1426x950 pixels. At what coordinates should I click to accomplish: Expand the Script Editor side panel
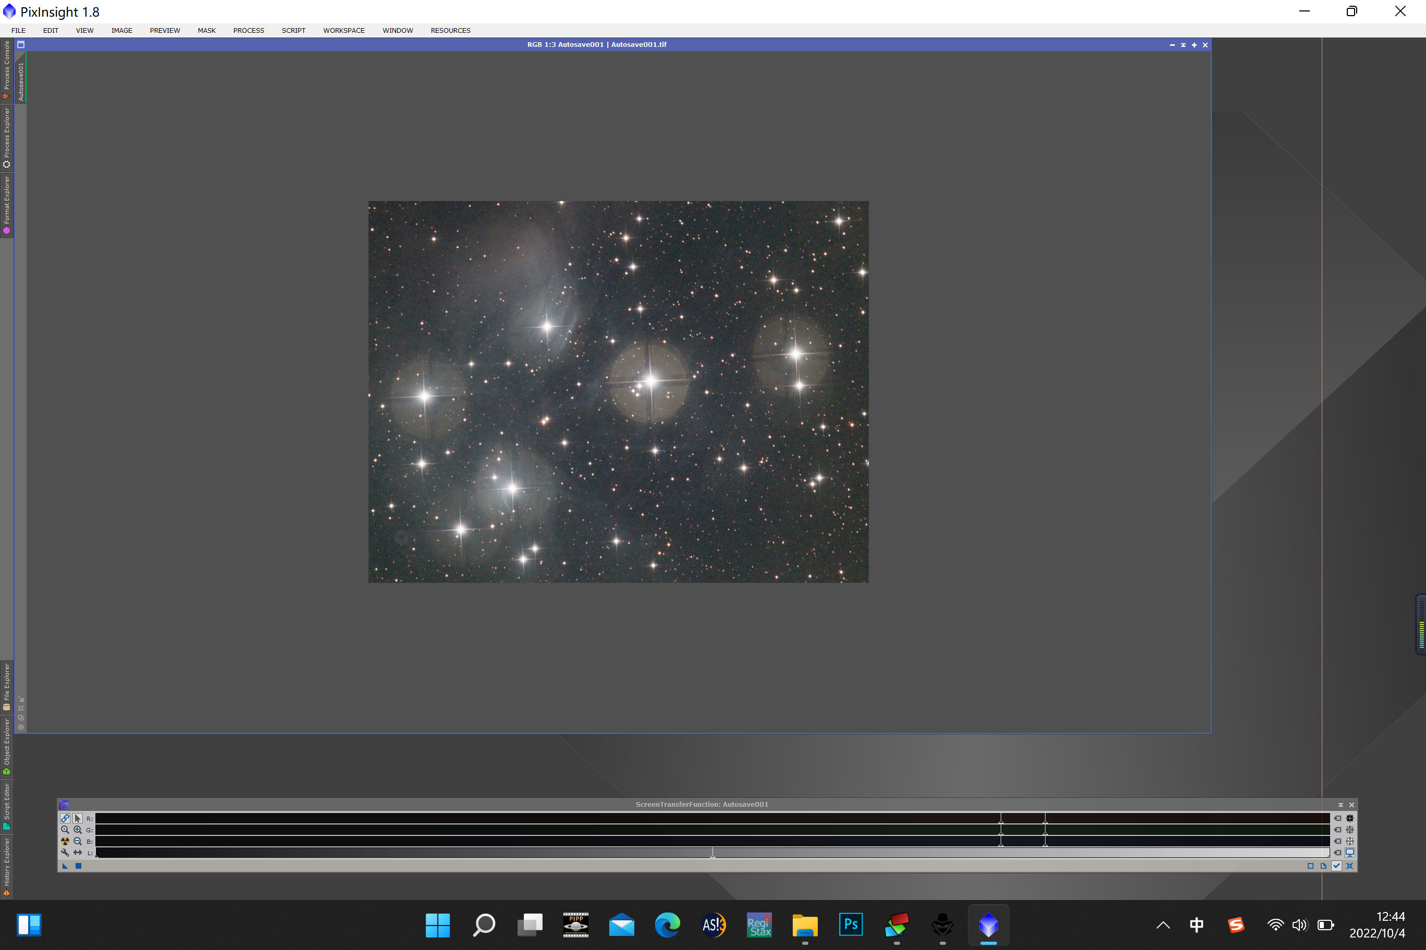[7, 806]
